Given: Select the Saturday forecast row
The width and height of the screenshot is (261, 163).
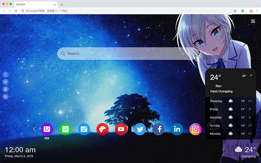Looking at the screenshot, I should coord(231,117).
